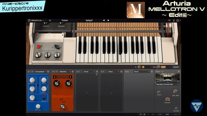
Task: Click the distortion pedal bottom knob
Action: (x=62, y=106)
